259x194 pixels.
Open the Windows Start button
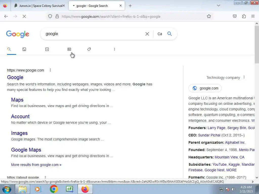(x=7, y=189)
